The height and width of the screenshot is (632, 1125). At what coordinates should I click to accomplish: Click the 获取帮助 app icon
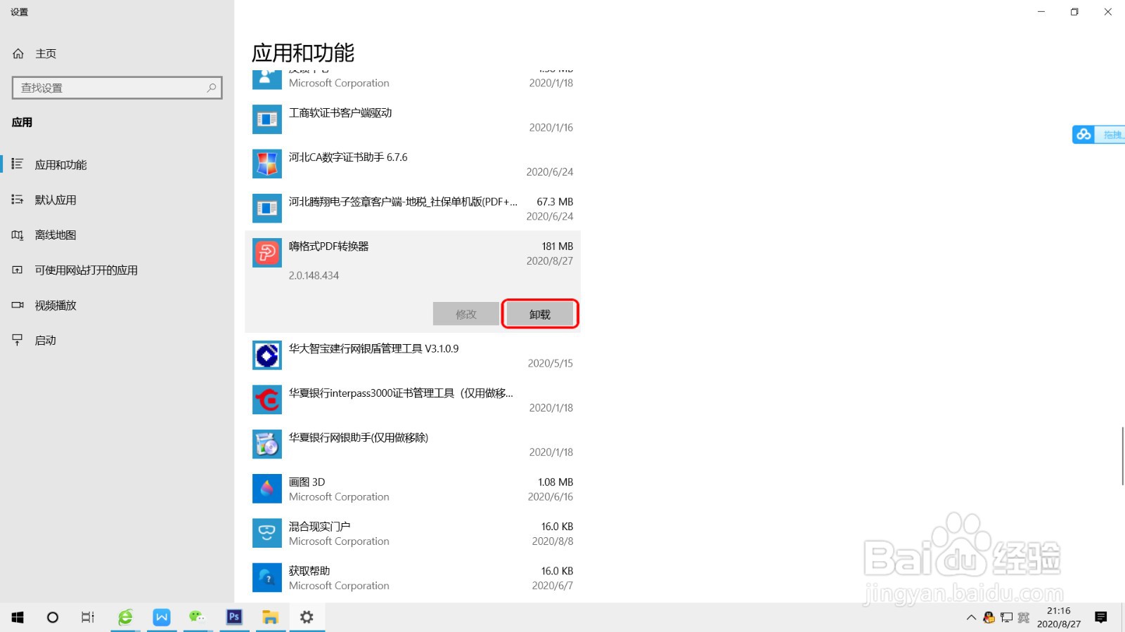point(267,577)
